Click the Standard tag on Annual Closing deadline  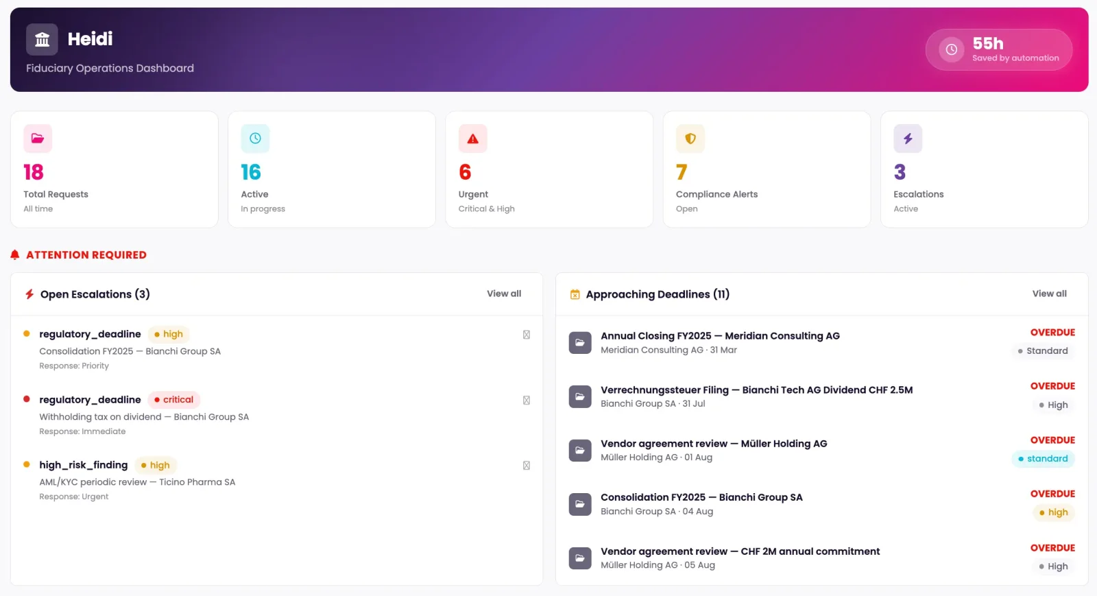click(1043, 351)
